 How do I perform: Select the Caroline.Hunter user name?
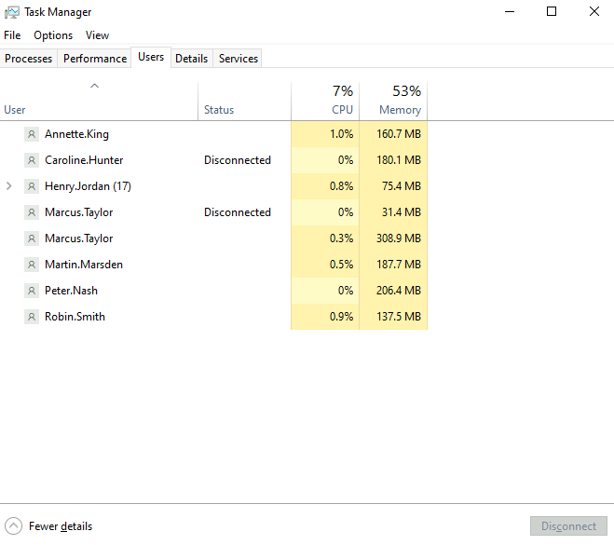click(84, 160)
